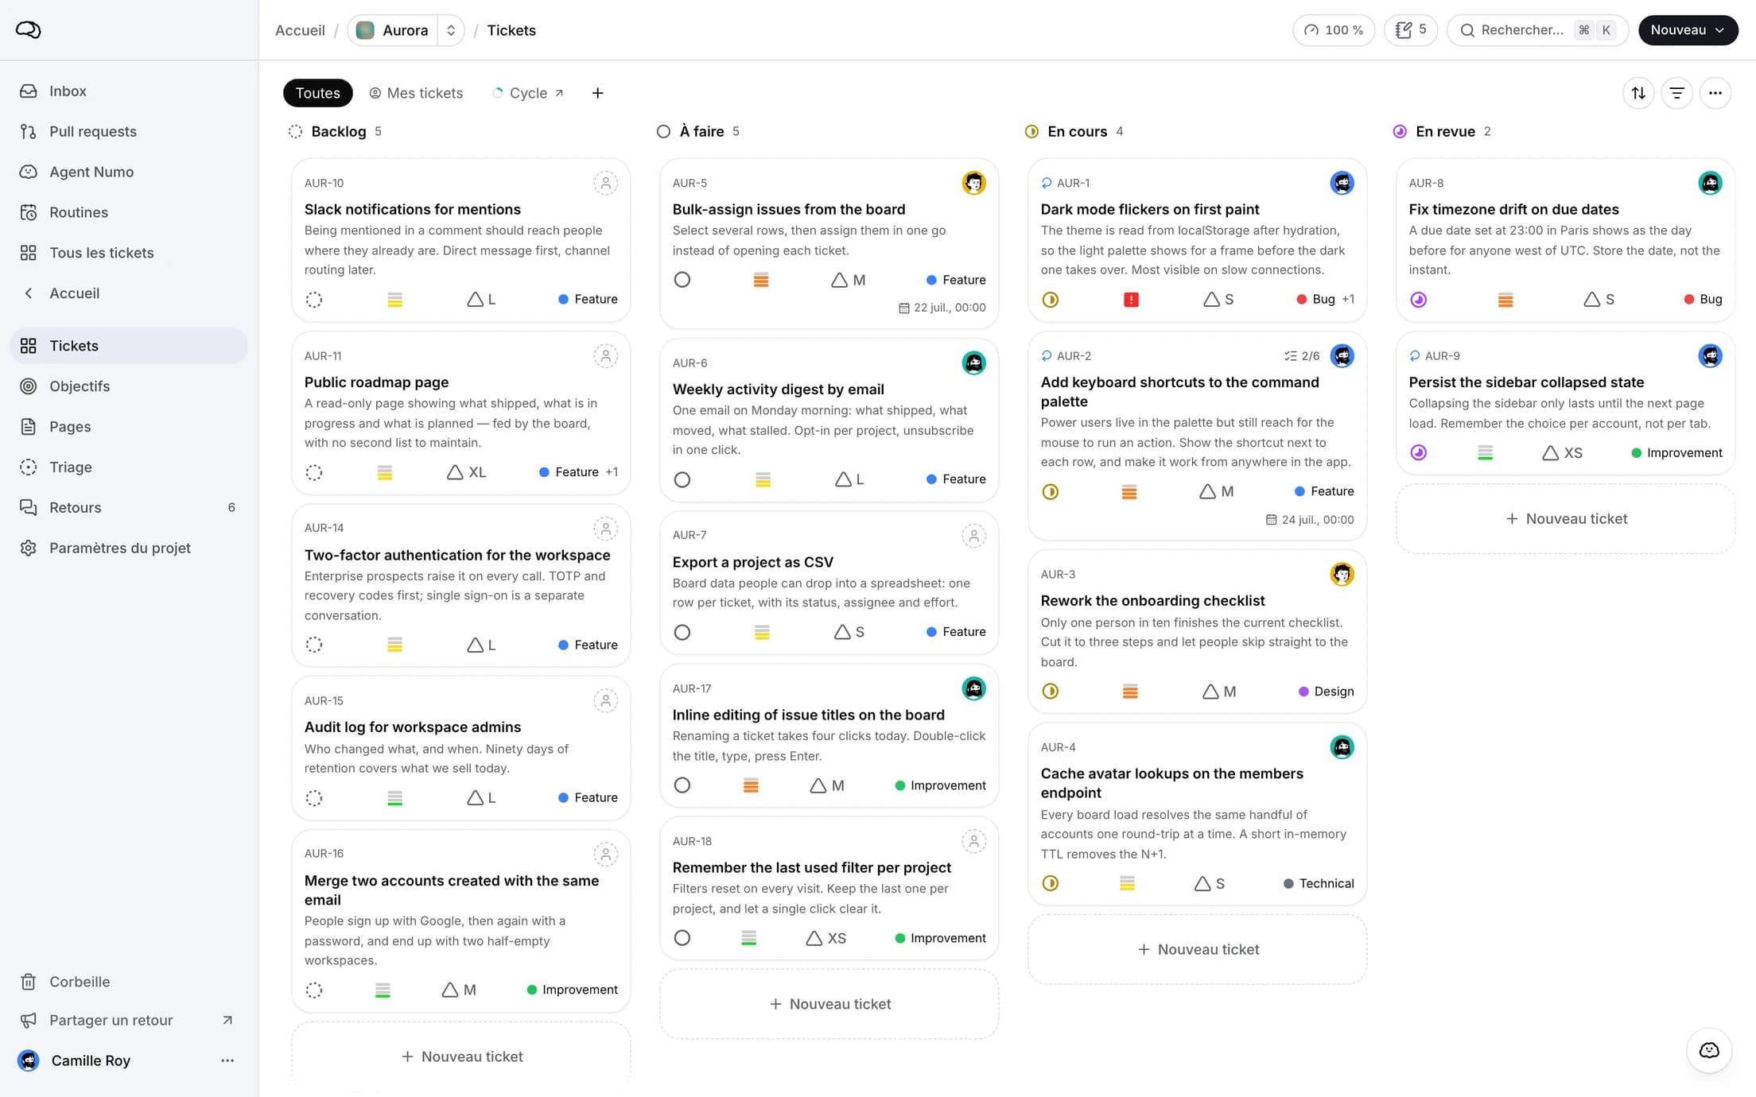
Task: Open the Numo assistant chat bubble
Action: pos(1709,1050)
